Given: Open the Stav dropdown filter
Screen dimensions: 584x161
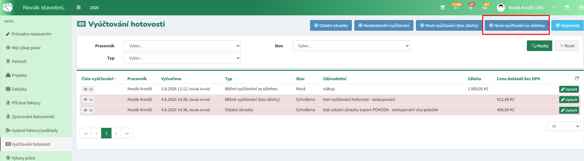Looking at the screenshot, I should click(x=351, y=46).
